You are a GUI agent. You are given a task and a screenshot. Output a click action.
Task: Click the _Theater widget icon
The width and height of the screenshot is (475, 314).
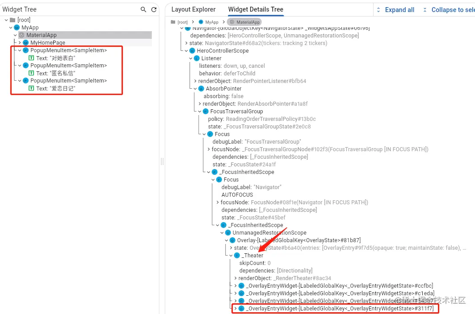coord(237,256)
